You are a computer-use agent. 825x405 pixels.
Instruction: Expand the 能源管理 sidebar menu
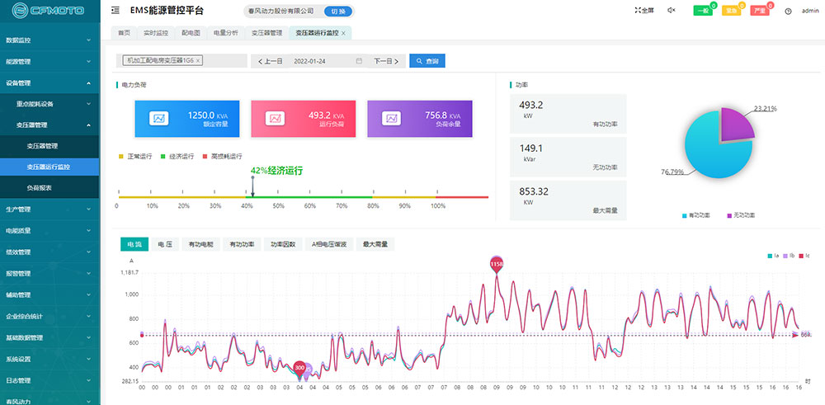pyautogui.click(x=49, y=62)
